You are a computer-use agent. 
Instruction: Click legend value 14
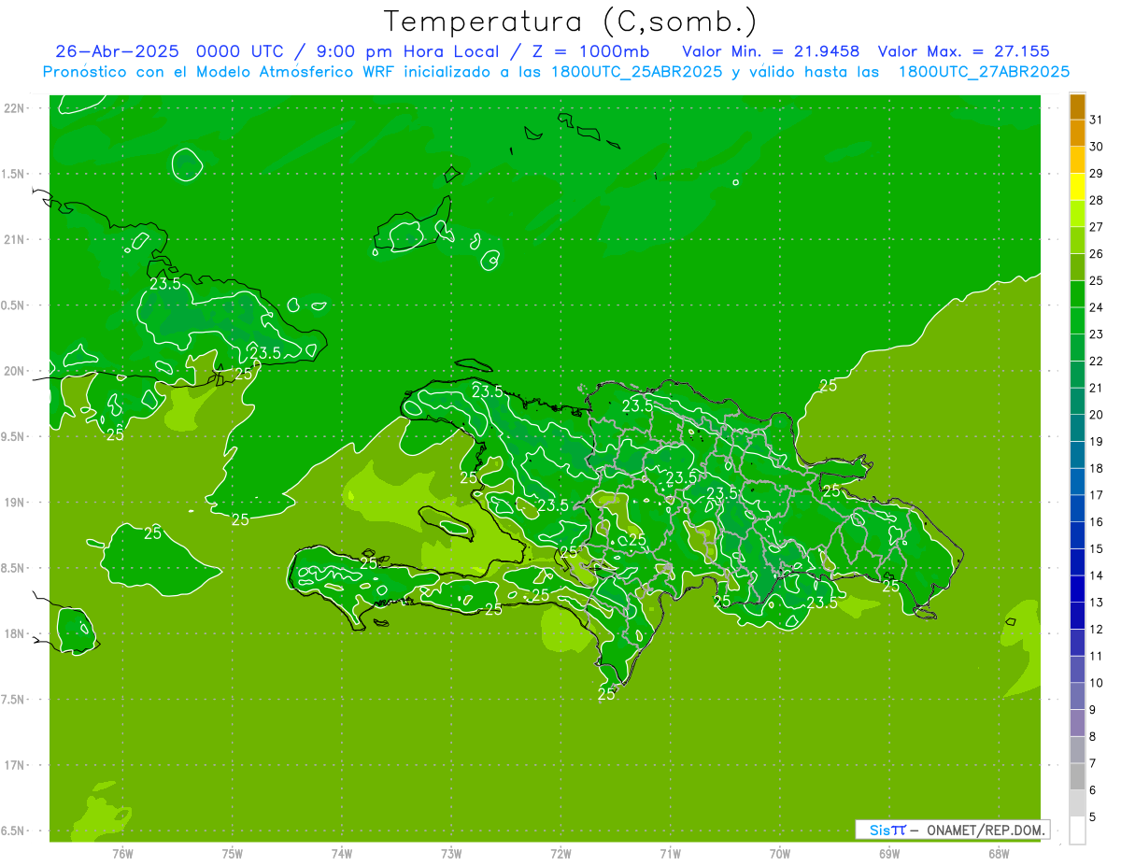tap(1097, 575)
